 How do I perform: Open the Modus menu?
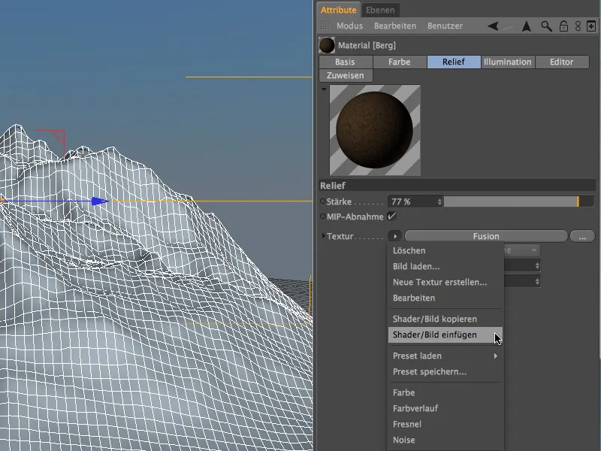pyautogui.click(x=349, y=26)
